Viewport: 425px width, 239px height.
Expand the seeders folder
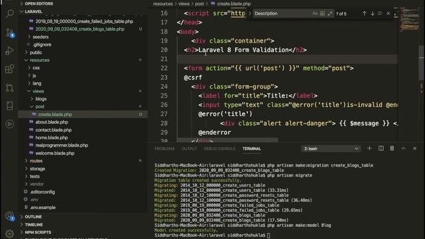point(41,37)
